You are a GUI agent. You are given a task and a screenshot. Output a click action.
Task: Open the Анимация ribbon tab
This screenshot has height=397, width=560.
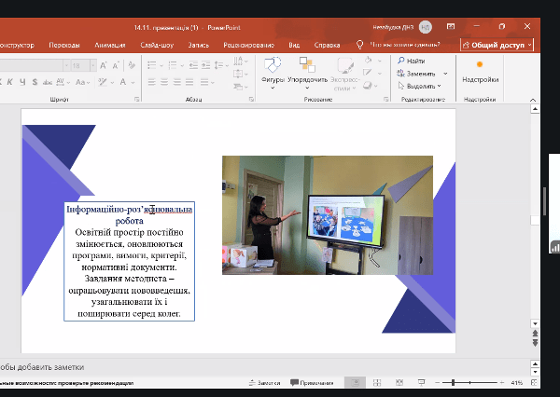coord(109,44)
